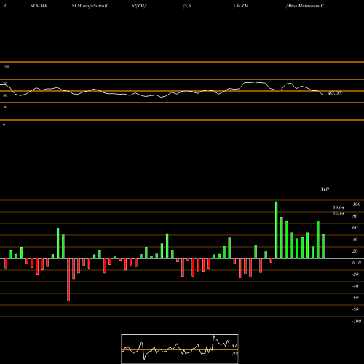Click the tallest green MR bar reaching 100
This screenshot has height=364, width=364.
coord(277,230)
